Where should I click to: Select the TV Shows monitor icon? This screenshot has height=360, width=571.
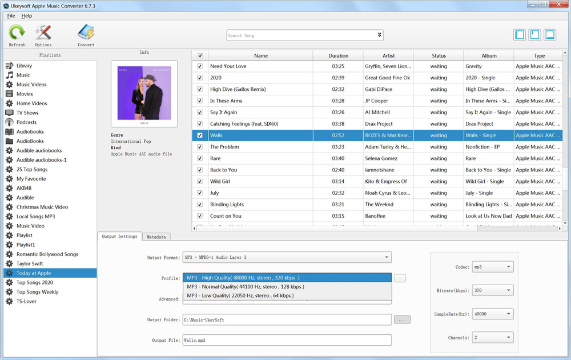pos(10,113)
